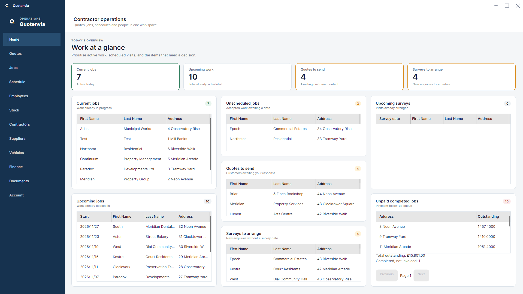The height and width of the screenshot is (294, 523).
Task: Click the Upcoming work summary card
Action: click(237, 77)
